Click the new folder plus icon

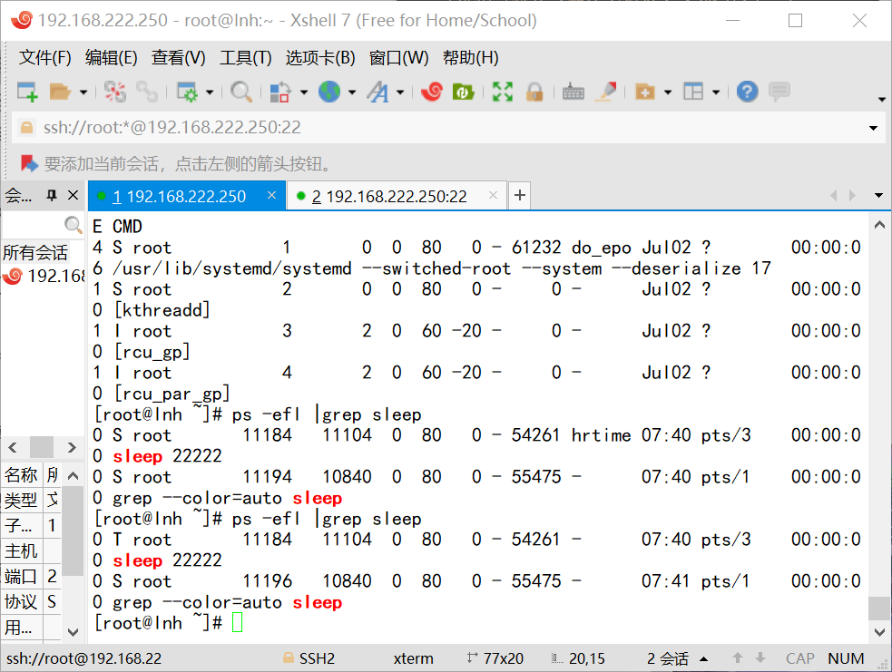pos(645,92)
